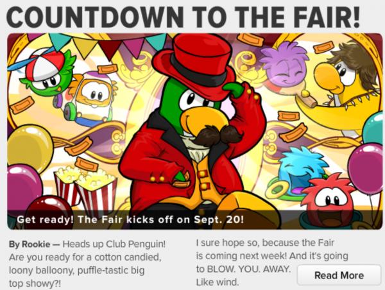Select the purple puffle in the banner
385x290 pixels.
click(x=285, y=63)
